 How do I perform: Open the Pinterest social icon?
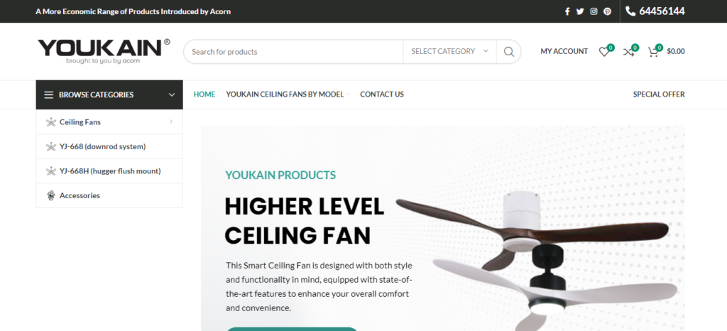[608, 11]
